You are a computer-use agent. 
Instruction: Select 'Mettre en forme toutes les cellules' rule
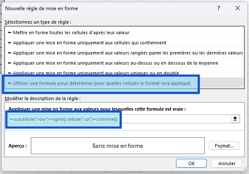(124, 33)
